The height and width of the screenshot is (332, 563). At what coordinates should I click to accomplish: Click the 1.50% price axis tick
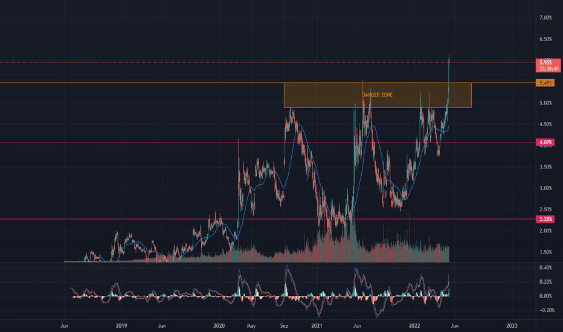coord(545,252)
